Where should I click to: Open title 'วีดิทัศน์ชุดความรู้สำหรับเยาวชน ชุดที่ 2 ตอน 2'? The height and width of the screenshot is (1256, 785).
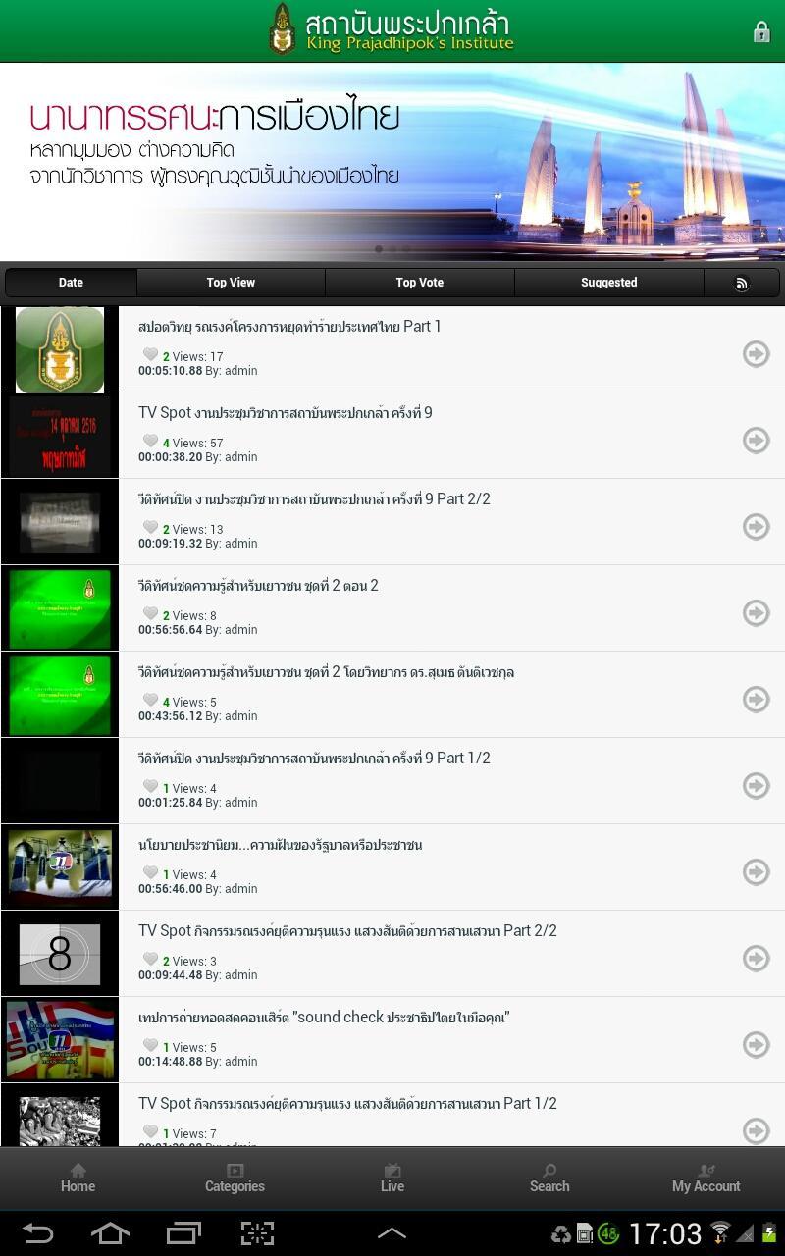tap(258, 586)
